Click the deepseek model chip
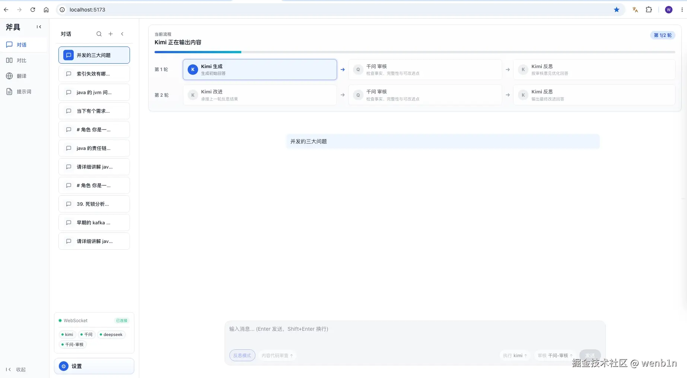Image resolution: width=687 pixels, height=378 pixels. point(111,334)
